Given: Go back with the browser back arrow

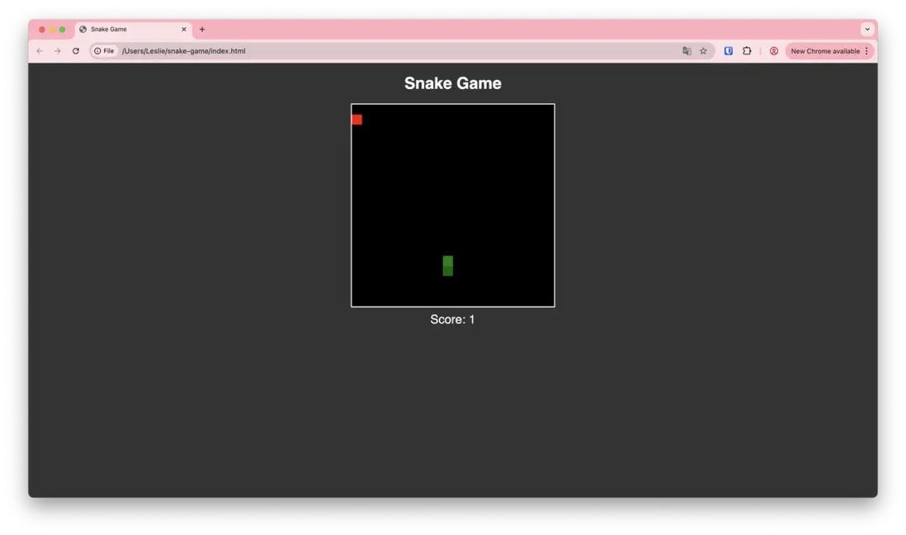Looking at the screenshot, I should [40, 51].
